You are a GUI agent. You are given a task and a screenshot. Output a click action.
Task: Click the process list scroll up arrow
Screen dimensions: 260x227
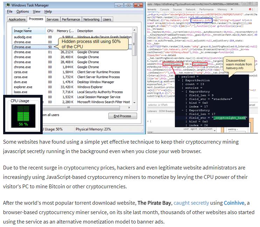pos(134,30)
